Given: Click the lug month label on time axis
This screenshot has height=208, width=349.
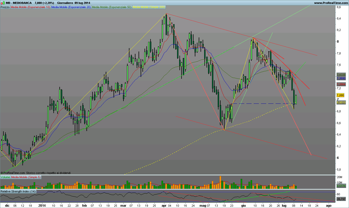Looking at the screenshot, I should 284,205.
